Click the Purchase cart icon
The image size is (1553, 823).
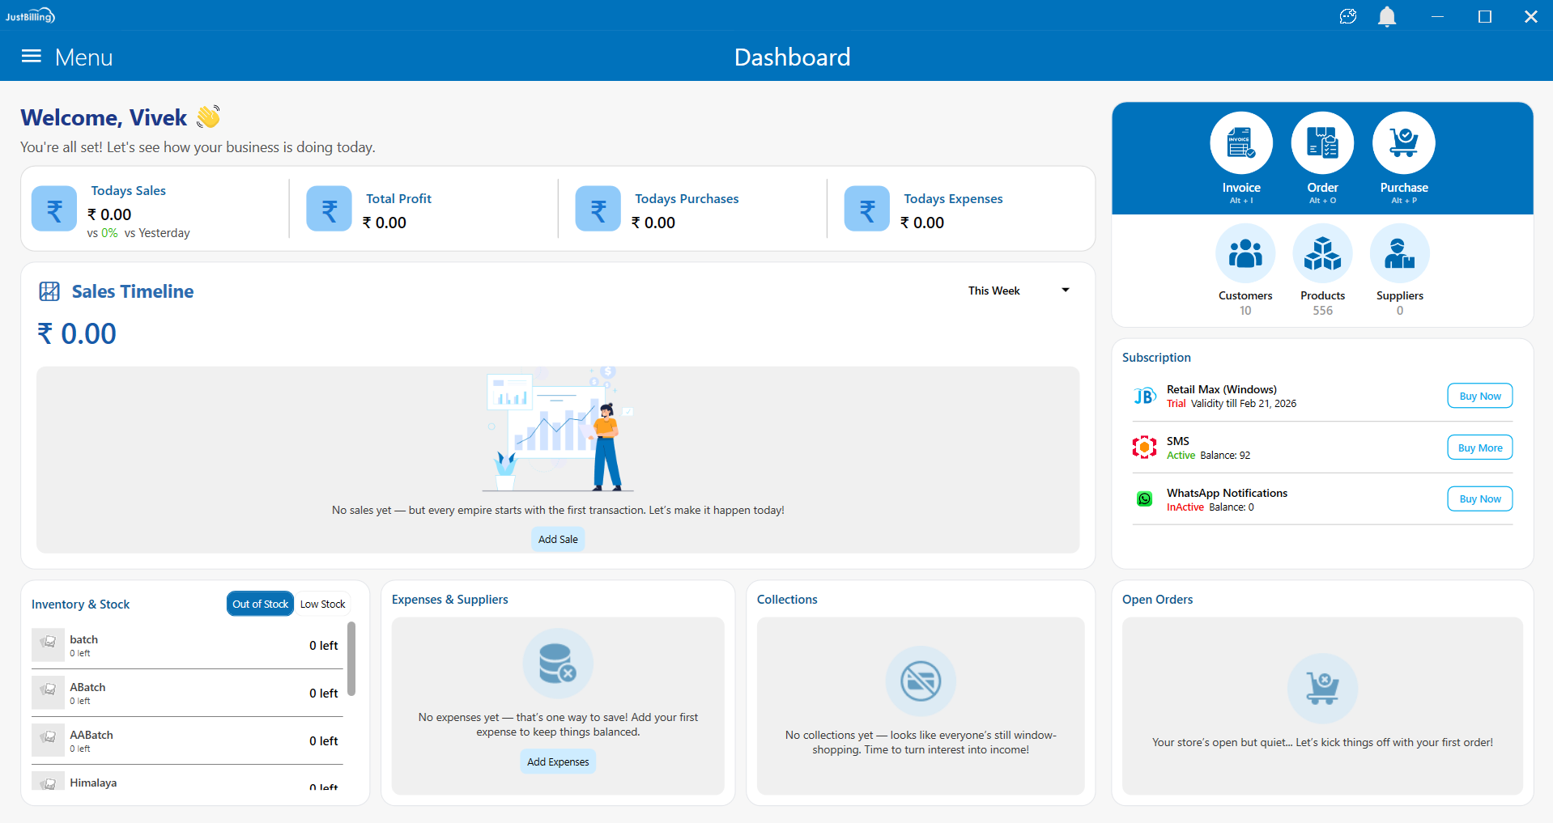pos(1403,143)
